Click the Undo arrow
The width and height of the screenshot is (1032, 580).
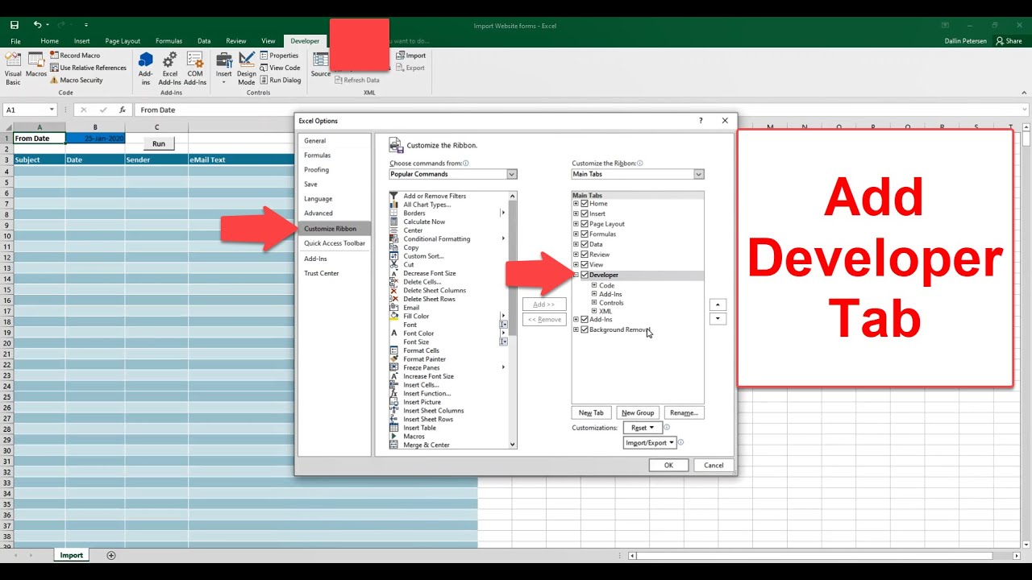37,25
